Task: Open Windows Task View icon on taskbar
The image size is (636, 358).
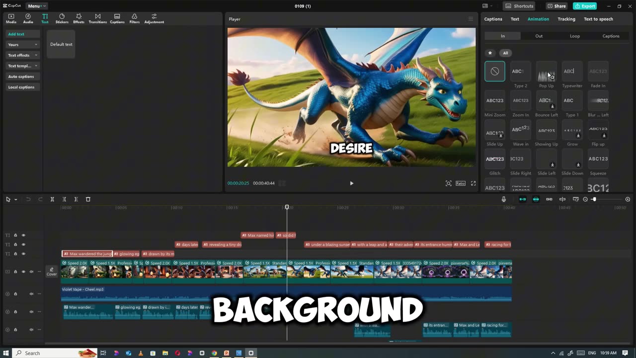Action: [x=103, y=353]
